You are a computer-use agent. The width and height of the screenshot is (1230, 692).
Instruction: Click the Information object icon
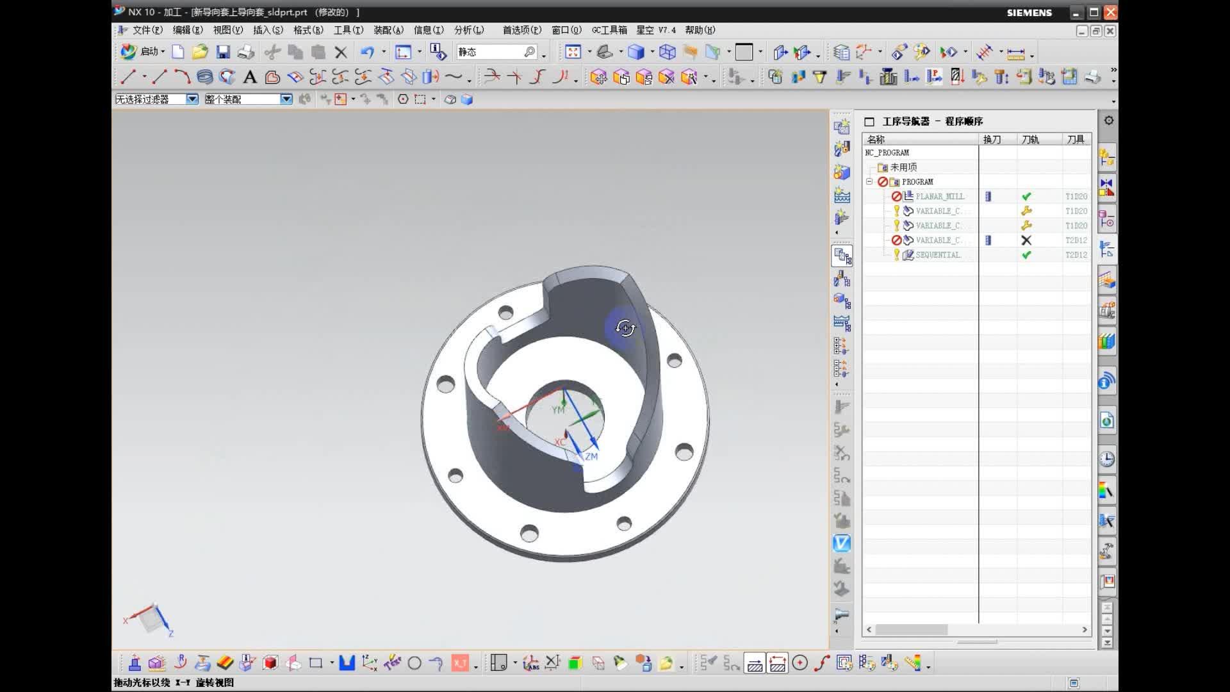[x=438, y=52]
